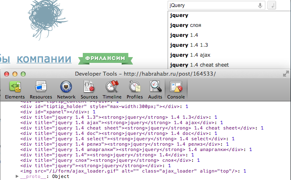Click the tiptip_holder div console line
Image resolution: width=291 pixels, height=180 pixels.
pos(104,106)
